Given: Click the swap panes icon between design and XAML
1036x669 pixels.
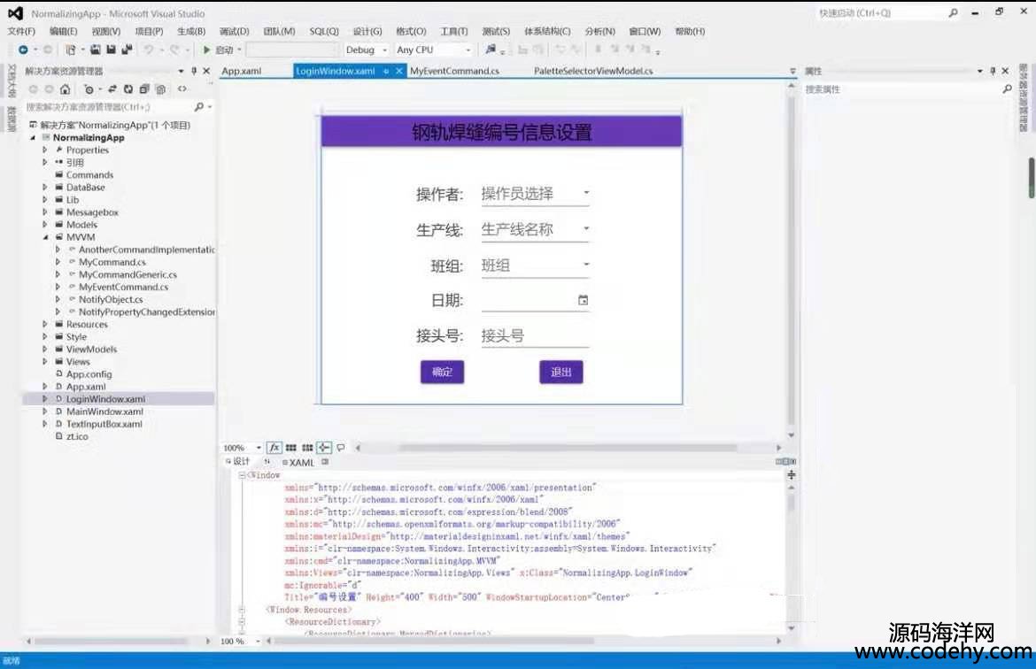Looking at the screenshot, I should (x=267, y=462).
